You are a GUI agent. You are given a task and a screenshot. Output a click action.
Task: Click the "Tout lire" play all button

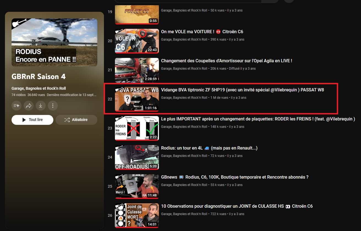point(32,120)
